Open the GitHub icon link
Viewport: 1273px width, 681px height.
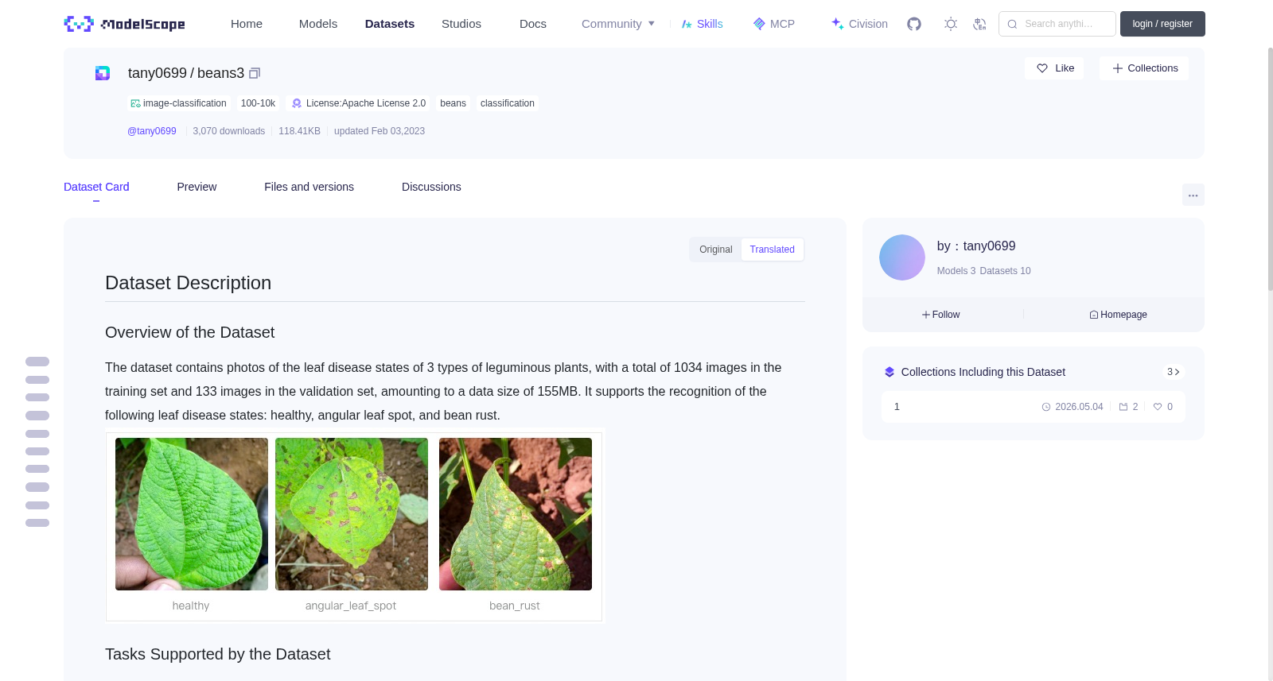point(914,24)
